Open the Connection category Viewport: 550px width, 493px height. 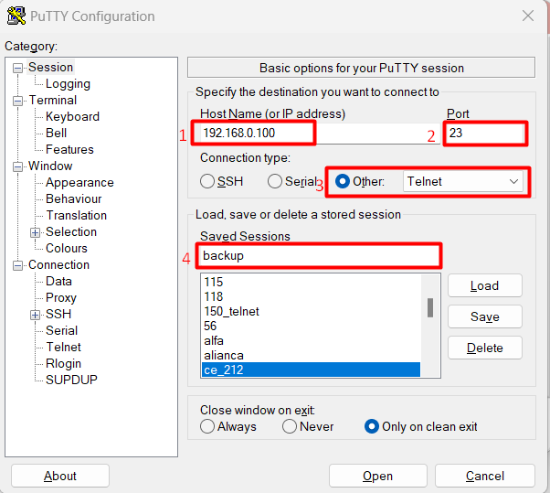click(58, 264)
